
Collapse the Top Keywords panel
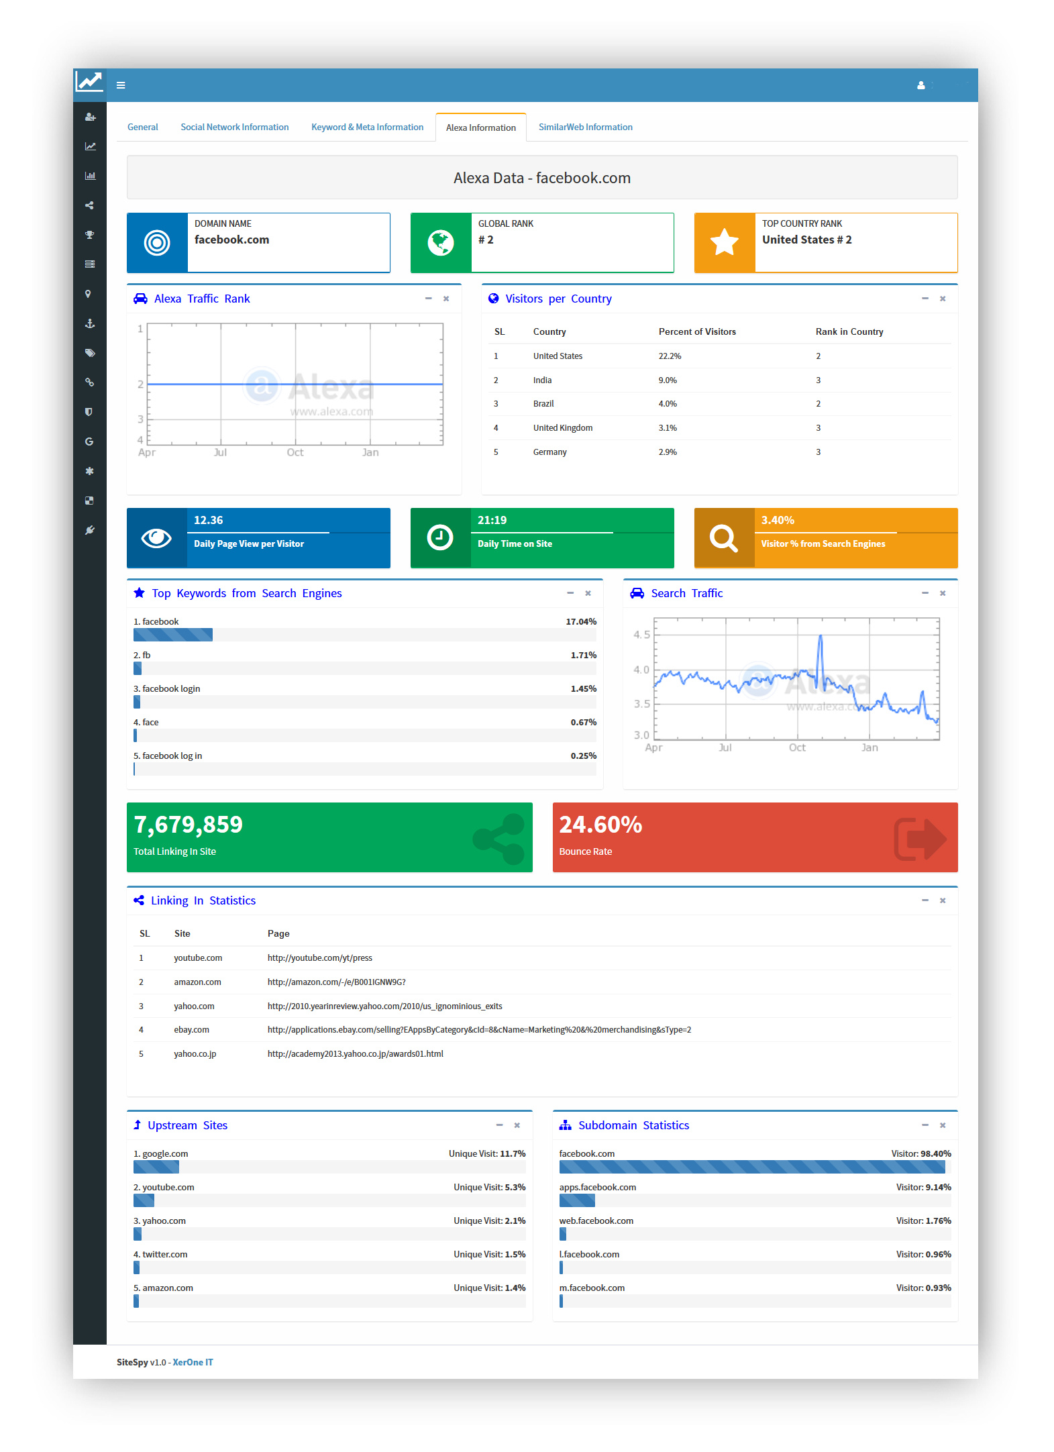(x=570, y=593)
